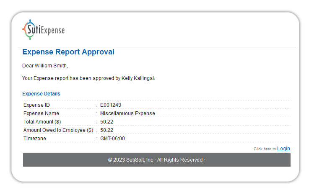Select the 50.22 value in Total Amount row
This screenshot has width=309, height=193.
107,122
